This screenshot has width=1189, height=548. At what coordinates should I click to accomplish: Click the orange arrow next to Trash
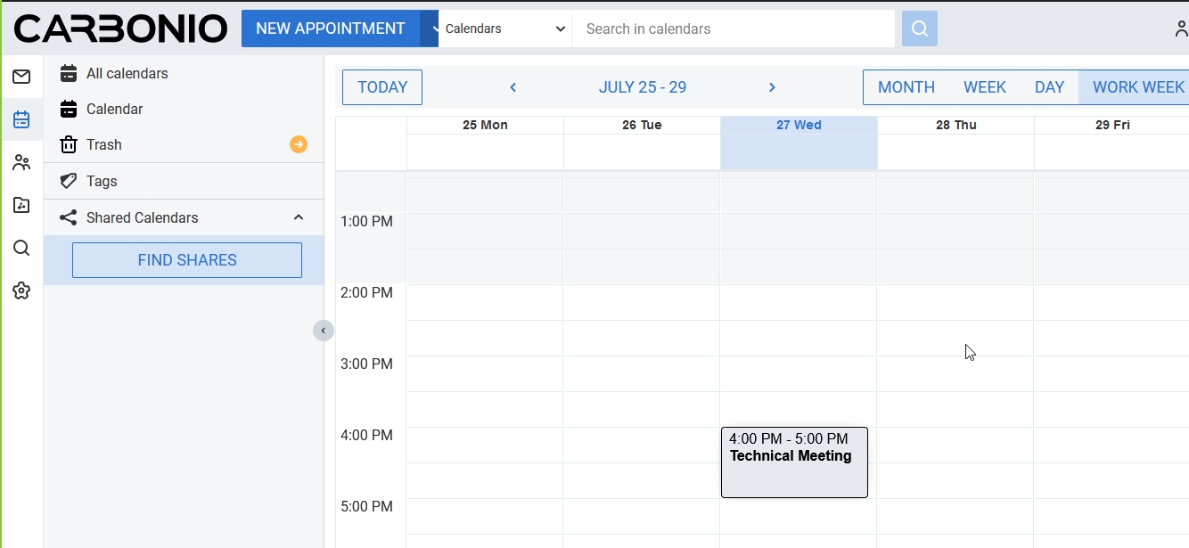298,144
